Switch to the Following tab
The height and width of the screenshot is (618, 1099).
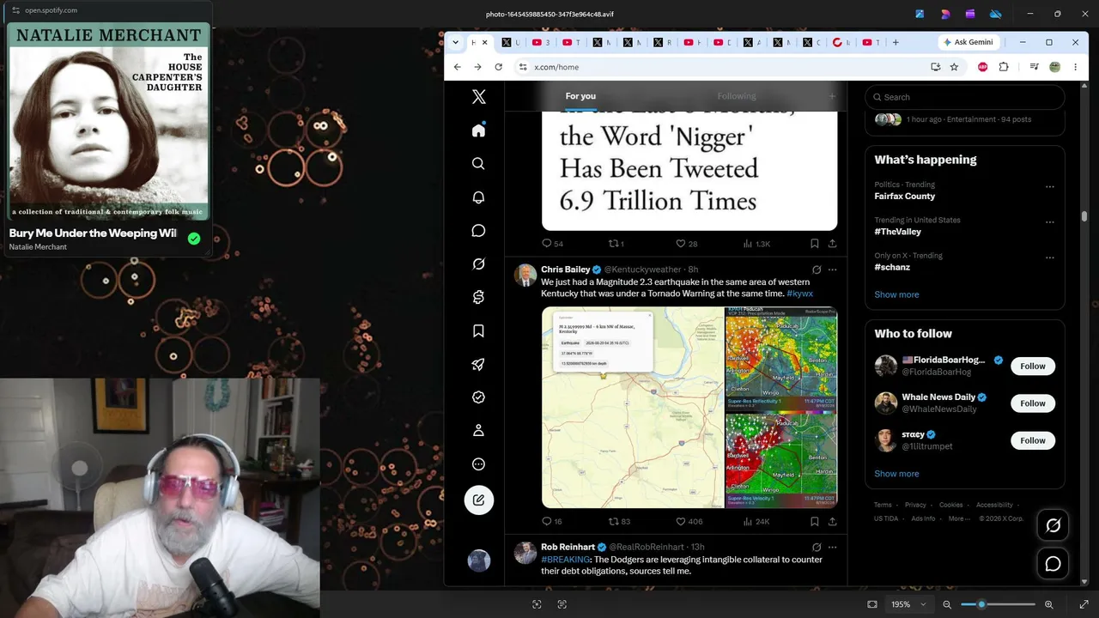point(737,96)
